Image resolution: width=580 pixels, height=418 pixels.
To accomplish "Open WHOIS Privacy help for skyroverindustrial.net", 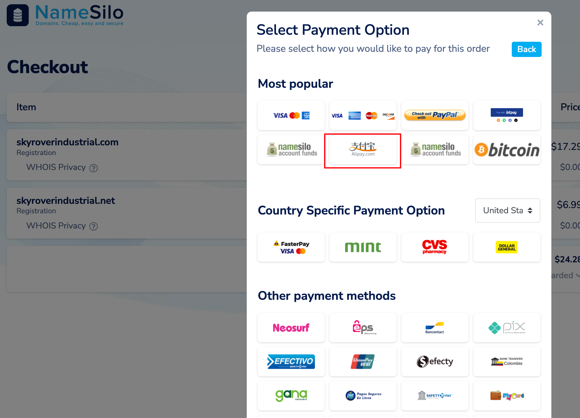I will coord(94,226).
